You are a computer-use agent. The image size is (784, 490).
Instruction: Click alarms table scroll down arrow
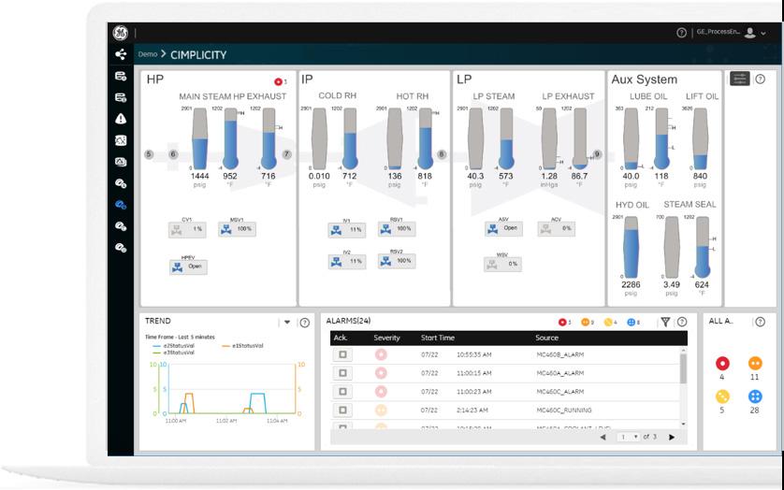click(683, 424)
